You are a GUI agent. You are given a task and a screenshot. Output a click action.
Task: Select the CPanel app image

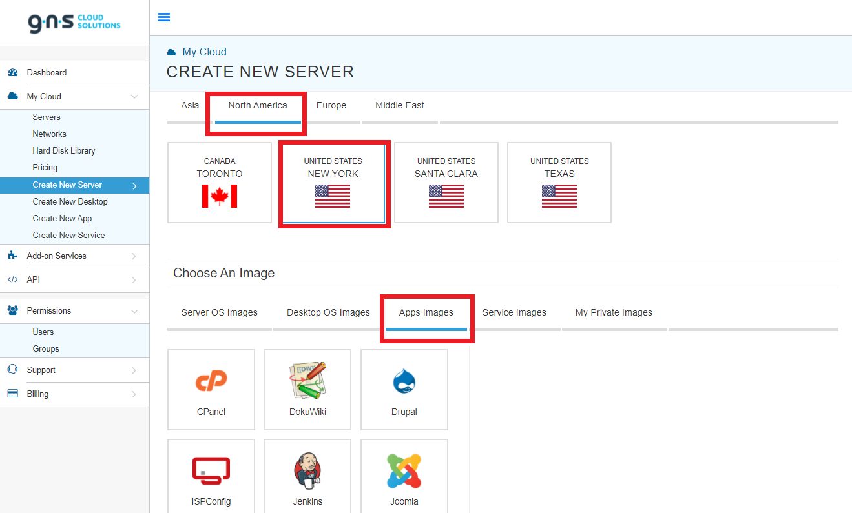click(211, 390)
